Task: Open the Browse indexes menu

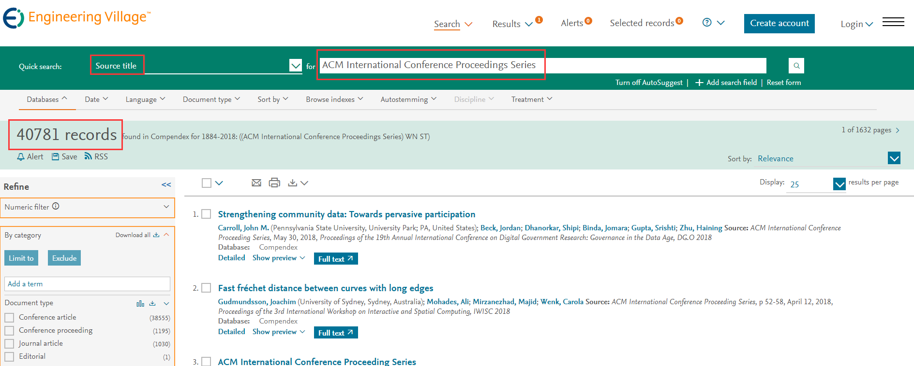Action: 334,99
